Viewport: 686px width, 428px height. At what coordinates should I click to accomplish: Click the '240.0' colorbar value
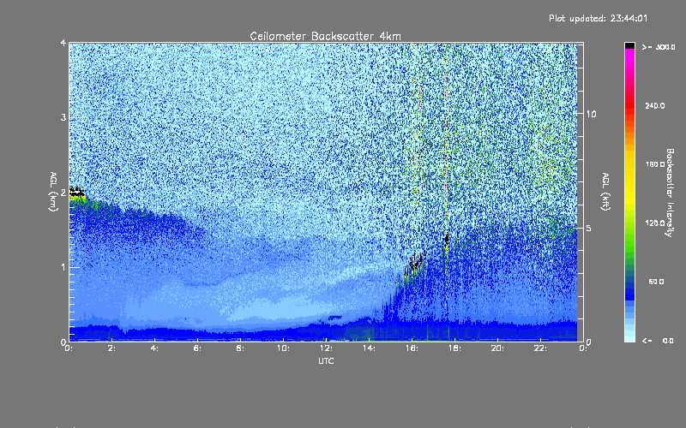pyautogui.click(x=655, y=105)
